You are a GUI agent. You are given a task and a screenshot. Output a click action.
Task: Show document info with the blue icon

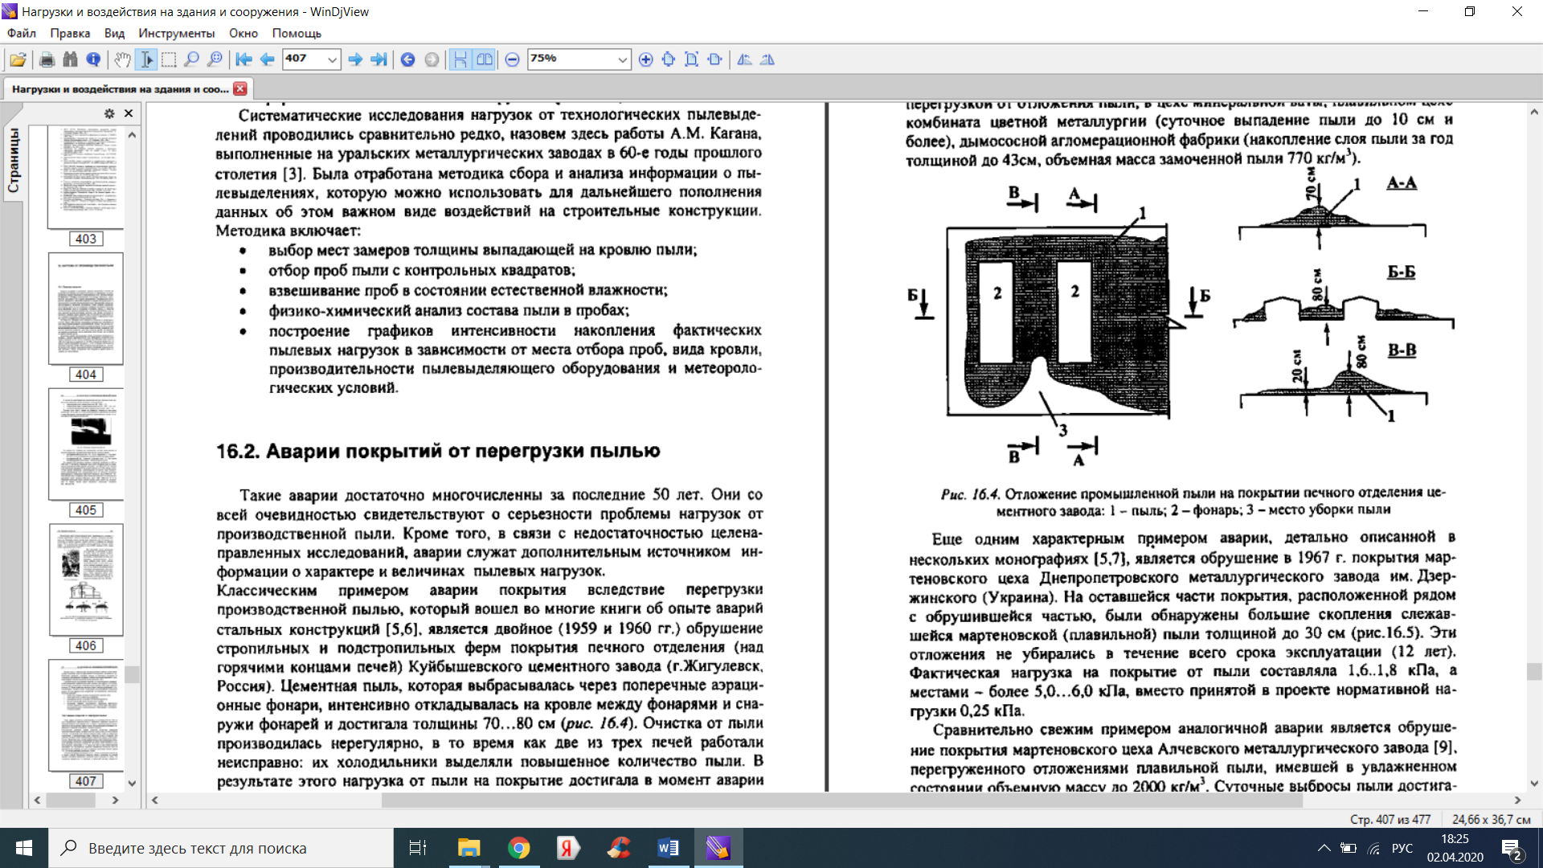point(93,59)
